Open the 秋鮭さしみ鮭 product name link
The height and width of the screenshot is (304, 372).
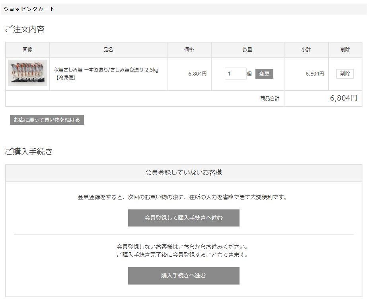click(106, 70)
